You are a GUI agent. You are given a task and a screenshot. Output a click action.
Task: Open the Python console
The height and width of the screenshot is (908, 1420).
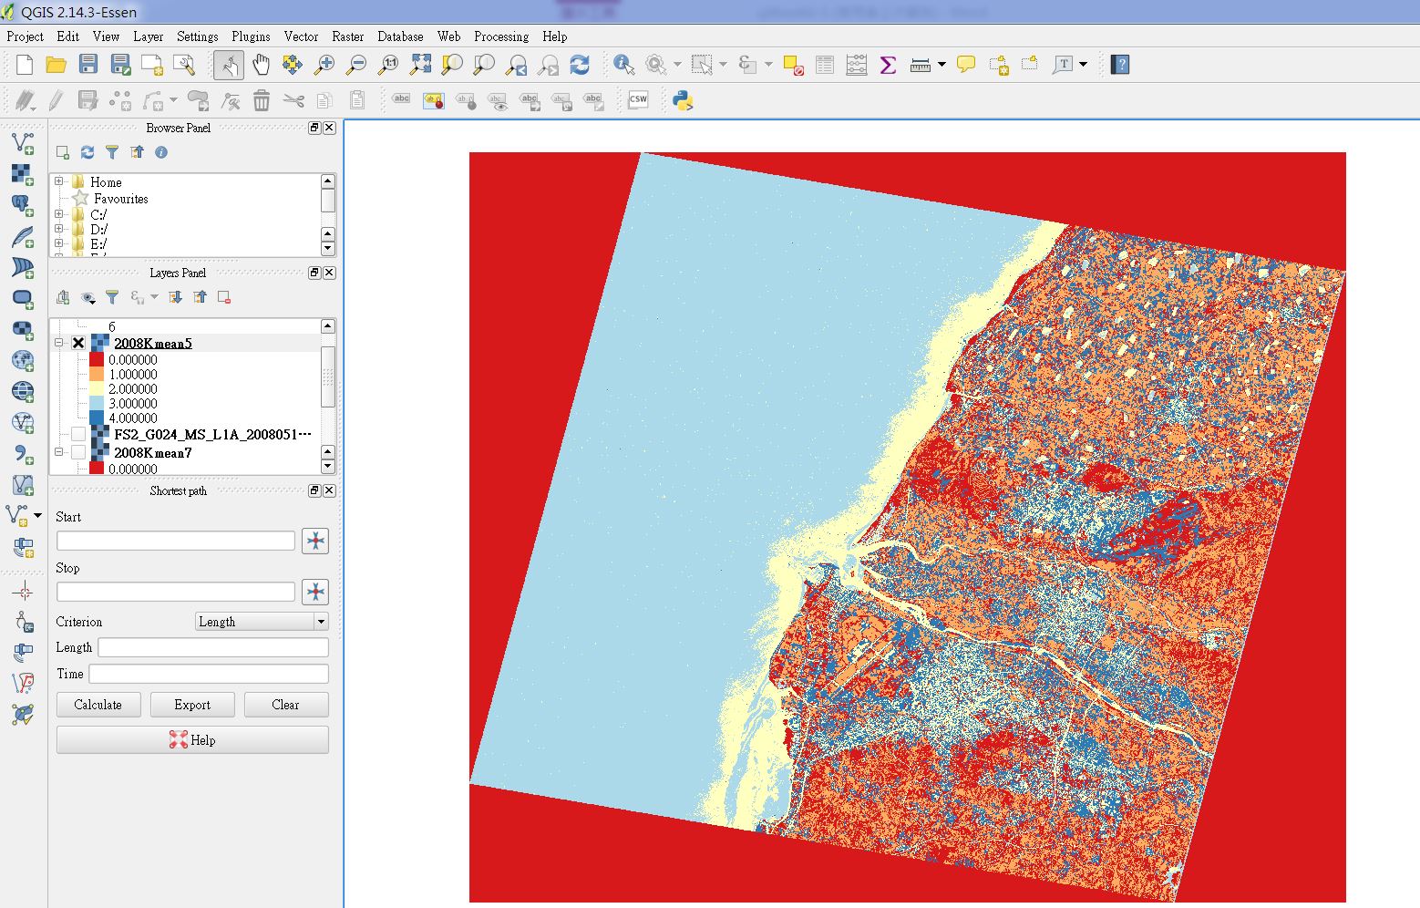pyautogui.click(x=683, y=100)
